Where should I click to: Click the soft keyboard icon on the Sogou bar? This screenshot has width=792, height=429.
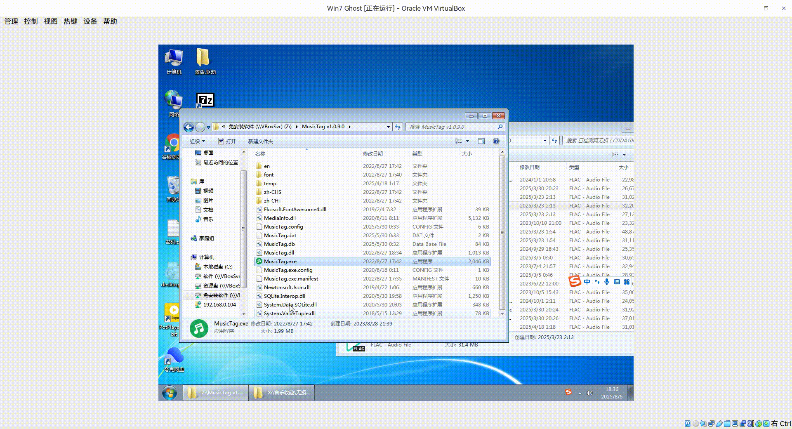(x=617, y=282)
